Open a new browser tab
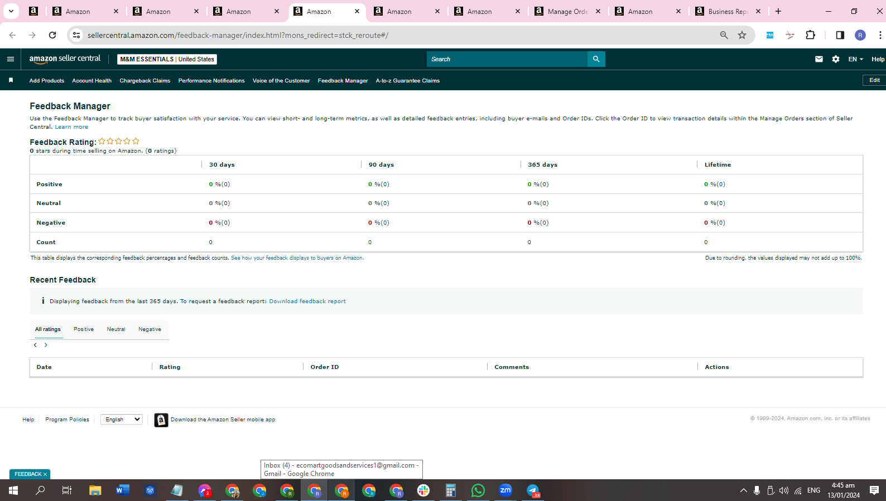 778,11
